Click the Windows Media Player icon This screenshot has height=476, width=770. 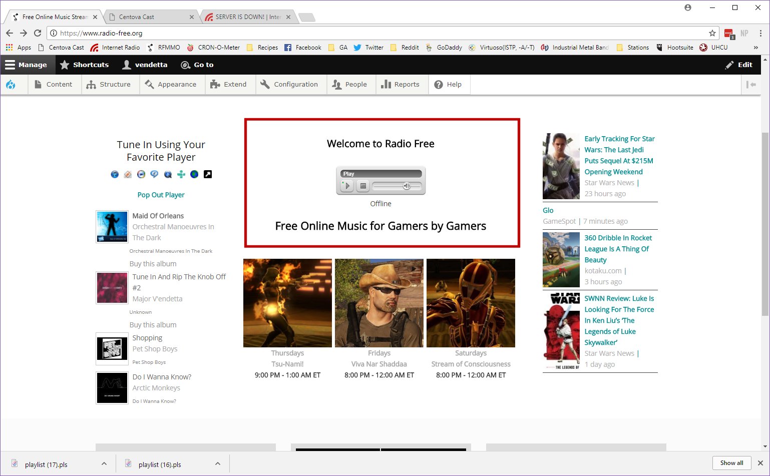[141, 174]
